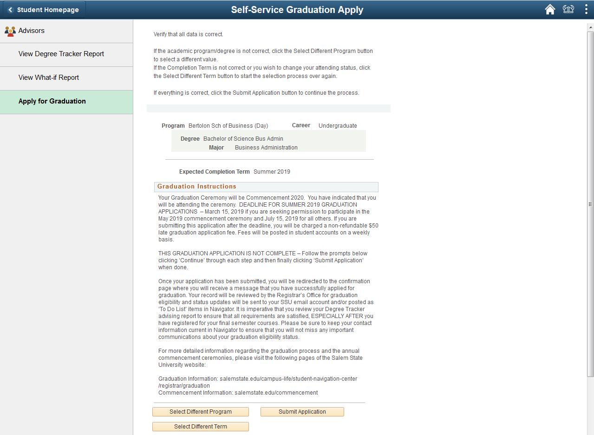Click Select Different Program button
Viewport: 594px width, 435px height.
[201, 412]
